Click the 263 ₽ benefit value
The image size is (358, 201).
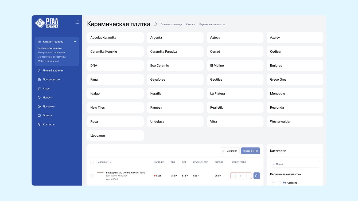pos(218,176)
